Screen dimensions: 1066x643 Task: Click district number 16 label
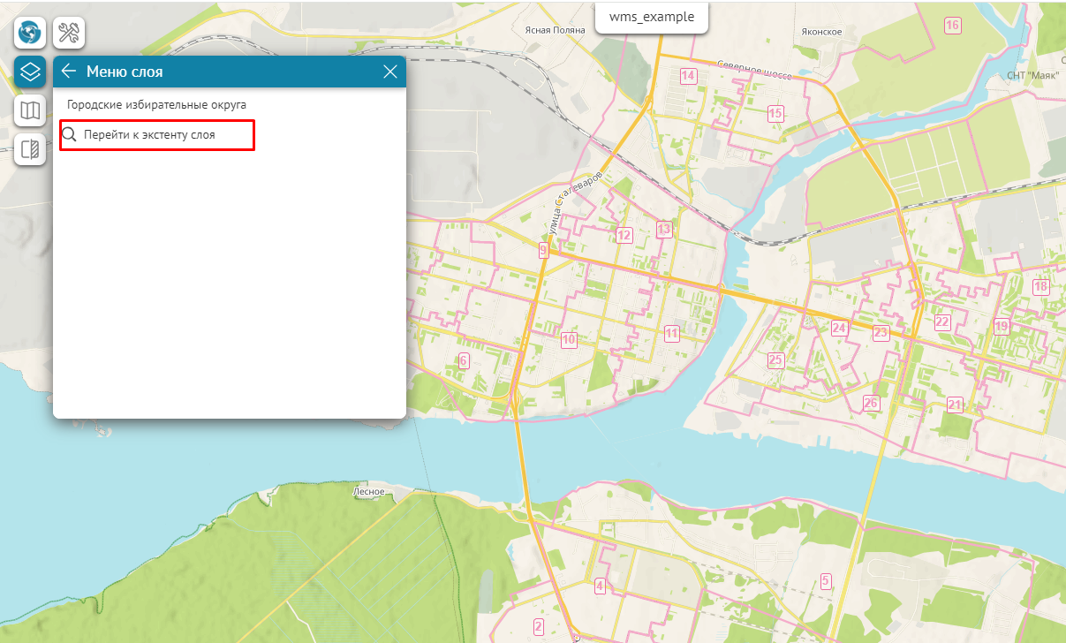(952, 25)
